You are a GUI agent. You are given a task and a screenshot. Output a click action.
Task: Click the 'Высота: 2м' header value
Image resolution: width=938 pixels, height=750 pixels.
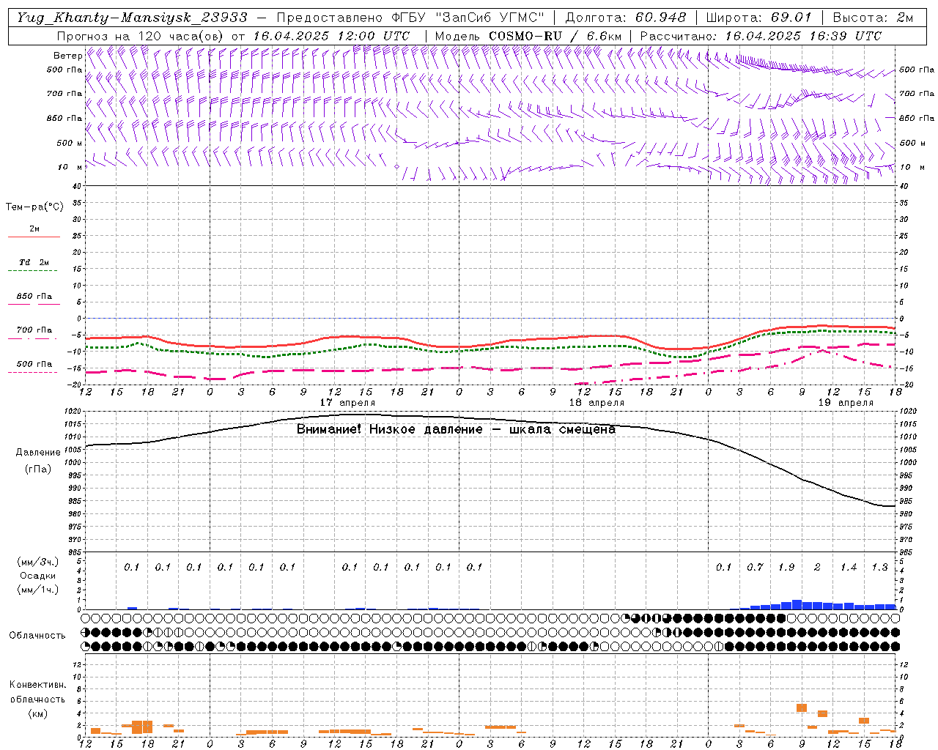[x=874, y=18]
